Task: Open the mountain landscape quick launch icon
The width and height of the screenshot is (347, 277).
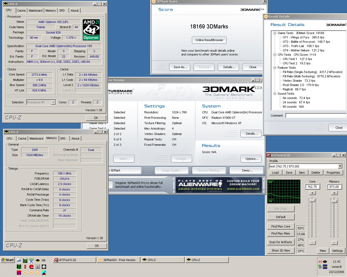Action: (44, 273)
